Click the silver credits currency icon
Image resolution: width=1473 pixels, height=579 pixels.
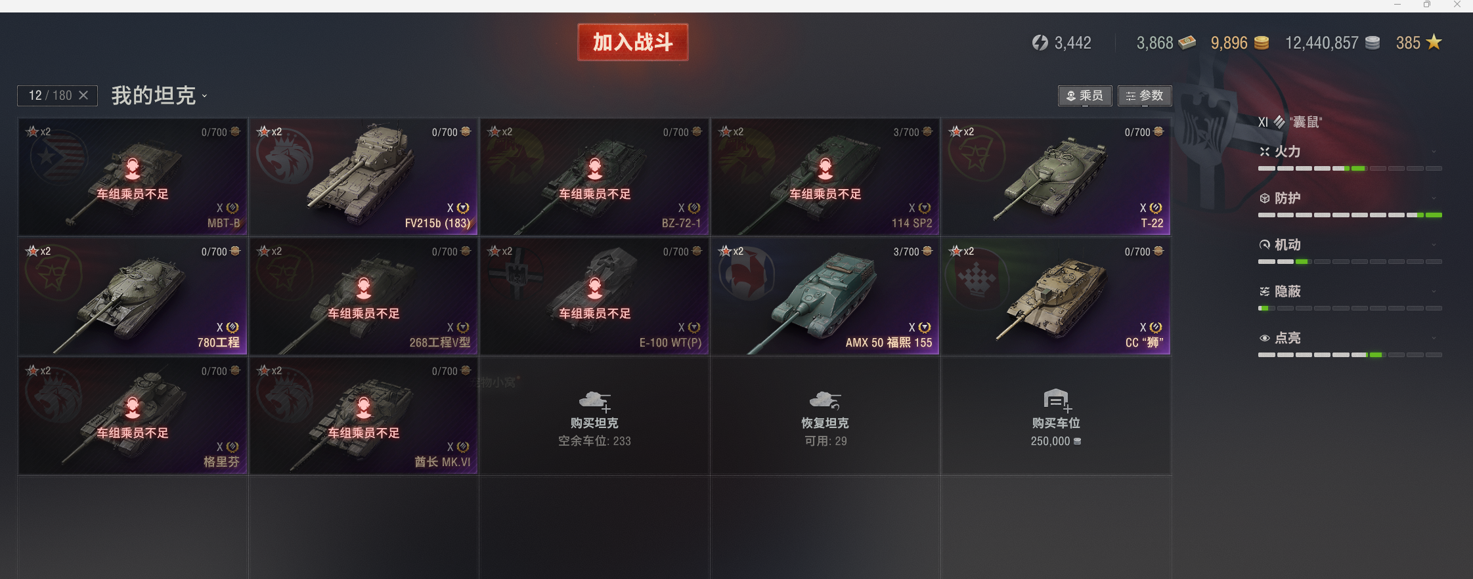[1373, 43]
